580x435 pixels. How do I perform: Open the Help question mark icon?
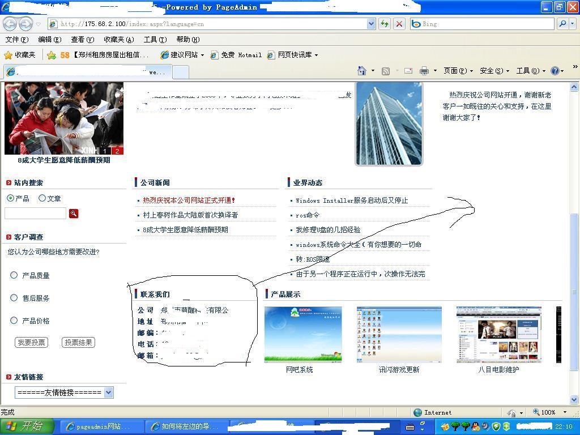(555, 71)
